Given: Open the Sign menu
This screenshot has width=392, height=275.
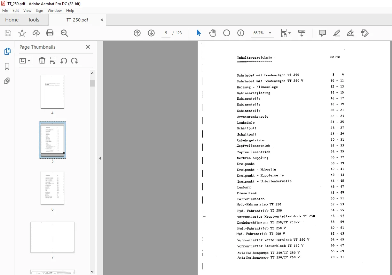Looking at the screenshot, I should click(39, 11).
